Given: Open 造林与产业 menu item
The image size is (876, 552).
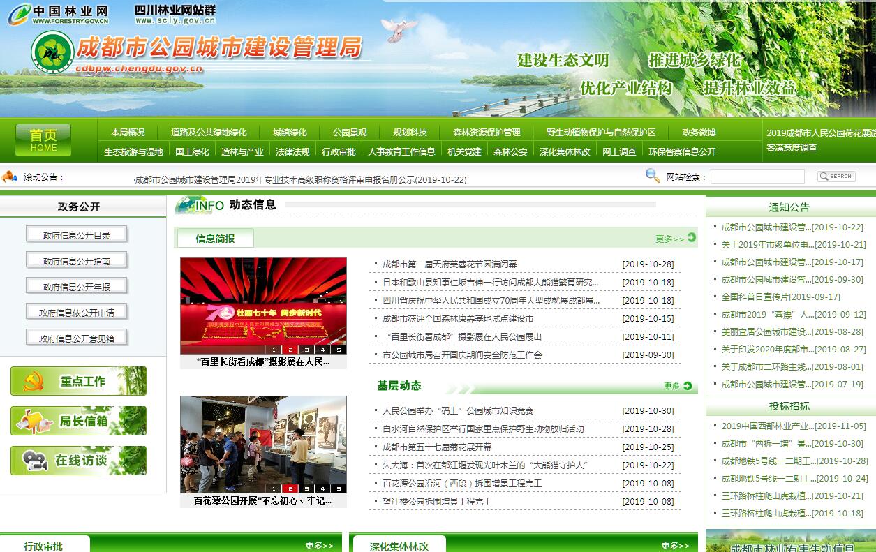Looking at the screenshot, I should [242, 151].
